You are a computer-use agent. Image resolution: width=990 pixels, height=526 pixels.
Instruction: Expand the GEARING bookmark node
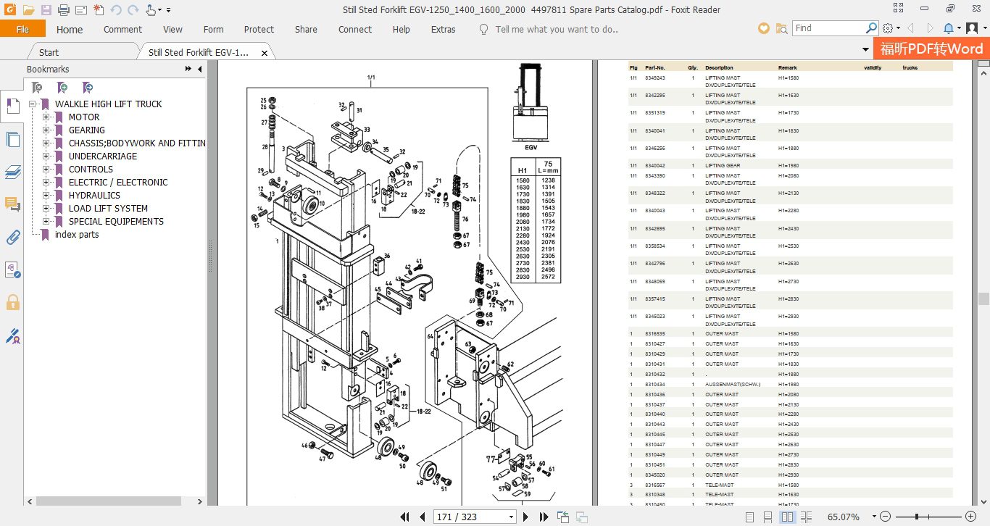tap(46, 130)
